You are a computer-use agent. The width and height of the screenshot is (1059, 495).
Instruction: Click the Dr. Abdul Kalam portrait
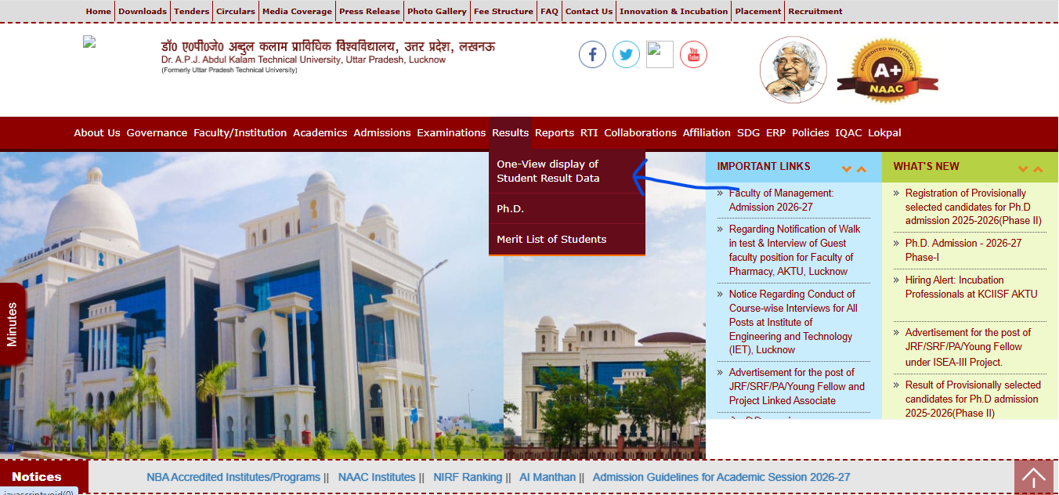click(x=793, y=70)
